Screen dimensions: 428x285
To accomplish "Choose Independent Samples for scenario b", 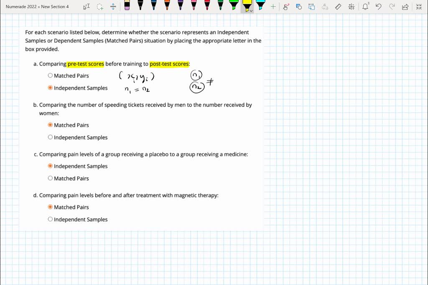I will click(x=51, y=137).
